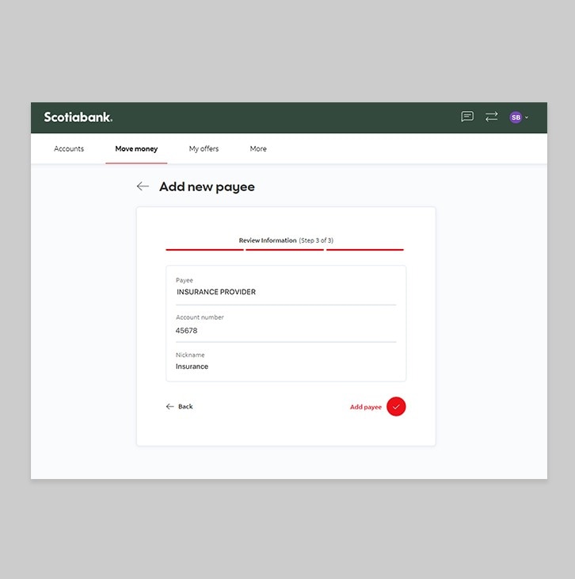Click the Scotiabank logo

click(78, 117)
